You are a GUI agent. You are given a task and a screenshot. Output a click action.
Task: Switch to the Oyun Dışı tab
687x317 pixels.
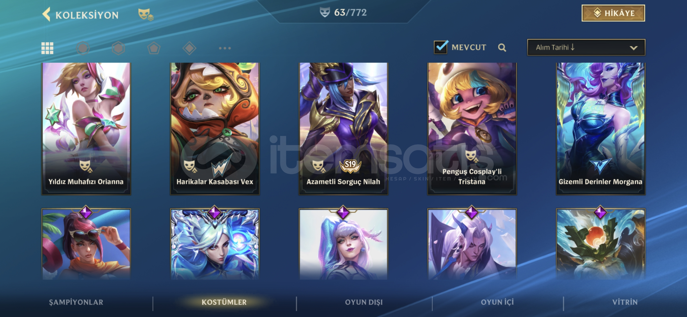coord(364,302)
